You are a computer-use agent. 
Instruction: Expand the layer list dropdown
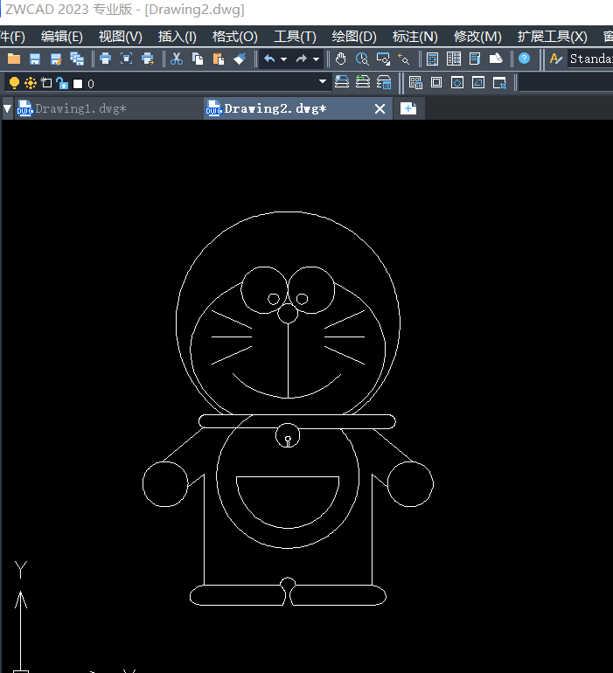click(x=323, y=82)
